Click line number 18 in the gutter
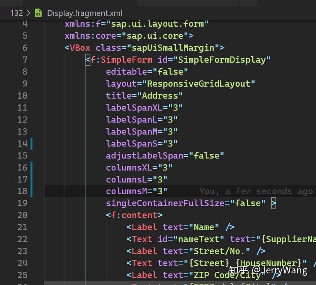The image size is (316, 285). pyautogui.click(x=22, y=191)
